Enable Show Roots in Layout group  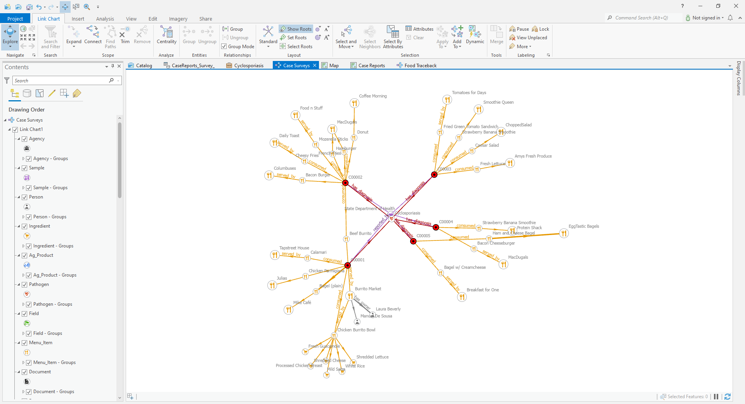pyautogui.click(x=296, y=28)
